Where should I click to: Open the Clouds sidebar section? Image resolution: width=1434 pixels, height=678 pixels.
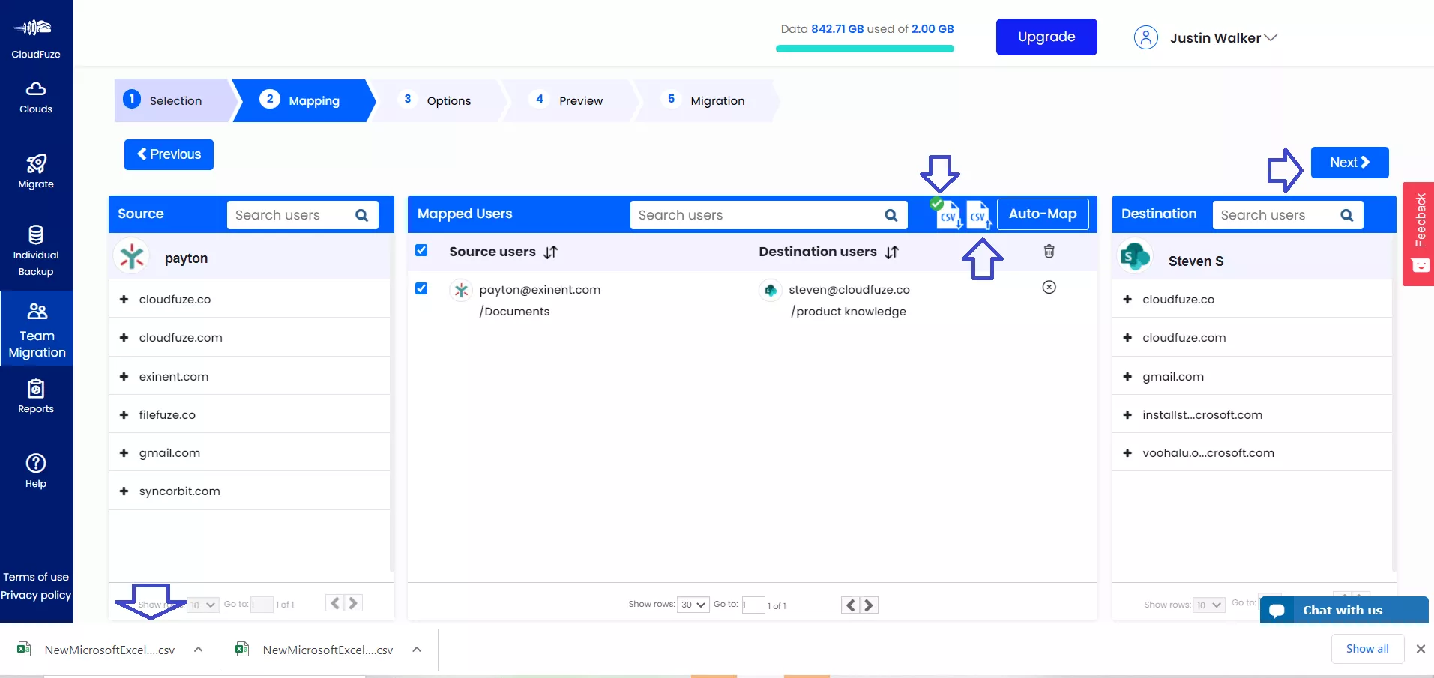coord(36,97)
